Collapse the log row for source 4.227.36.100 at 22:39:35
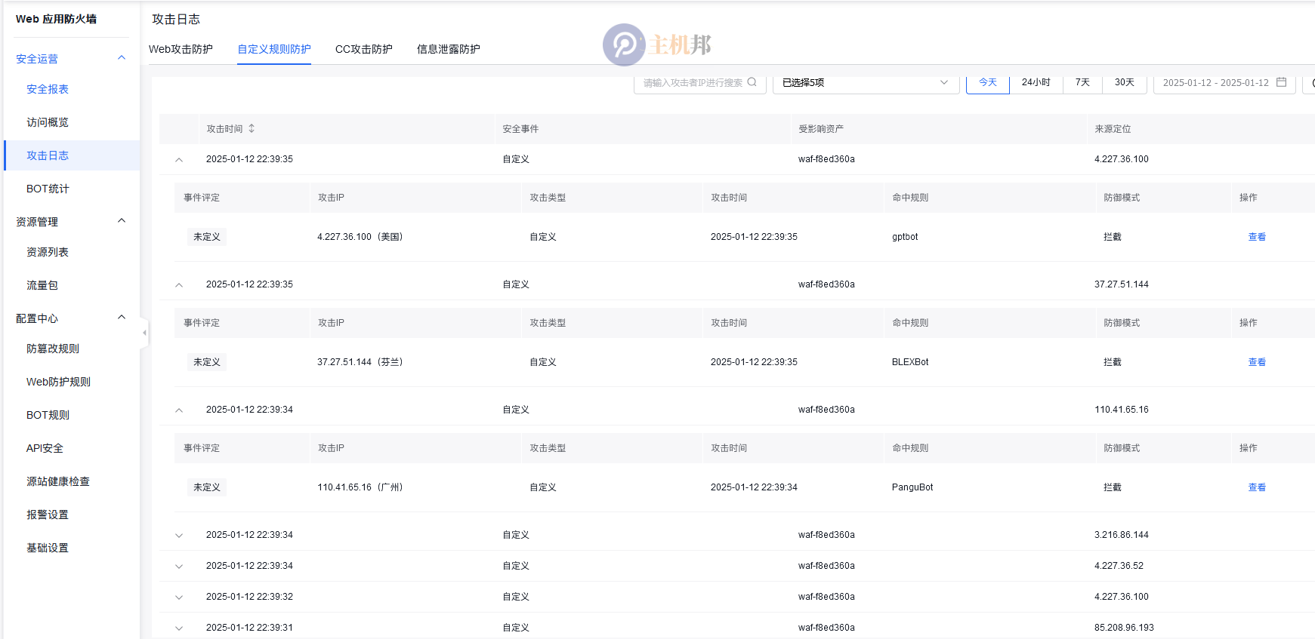 tap(179, 160)
